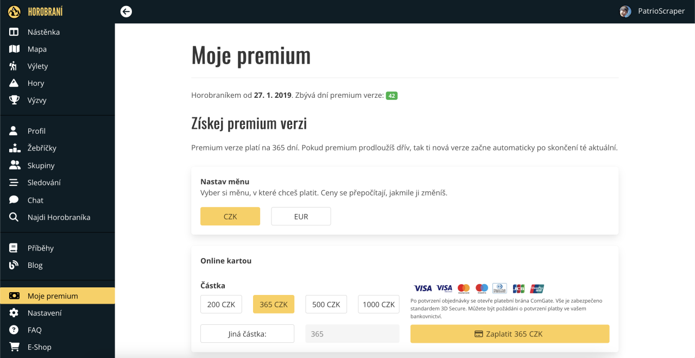Select the 500 CZK amount
This screenshot has height=358, width=695.
click(326, 304)
